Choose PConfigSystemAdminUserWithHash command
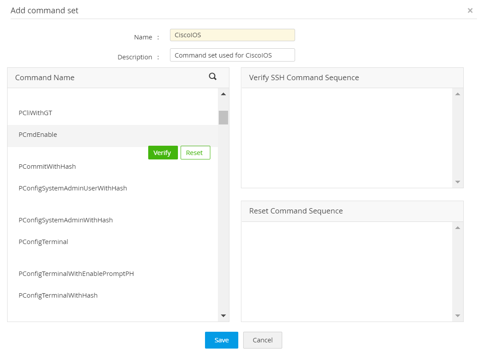Image resolution: width=489 pixels, height=353 pixels. 73,188
